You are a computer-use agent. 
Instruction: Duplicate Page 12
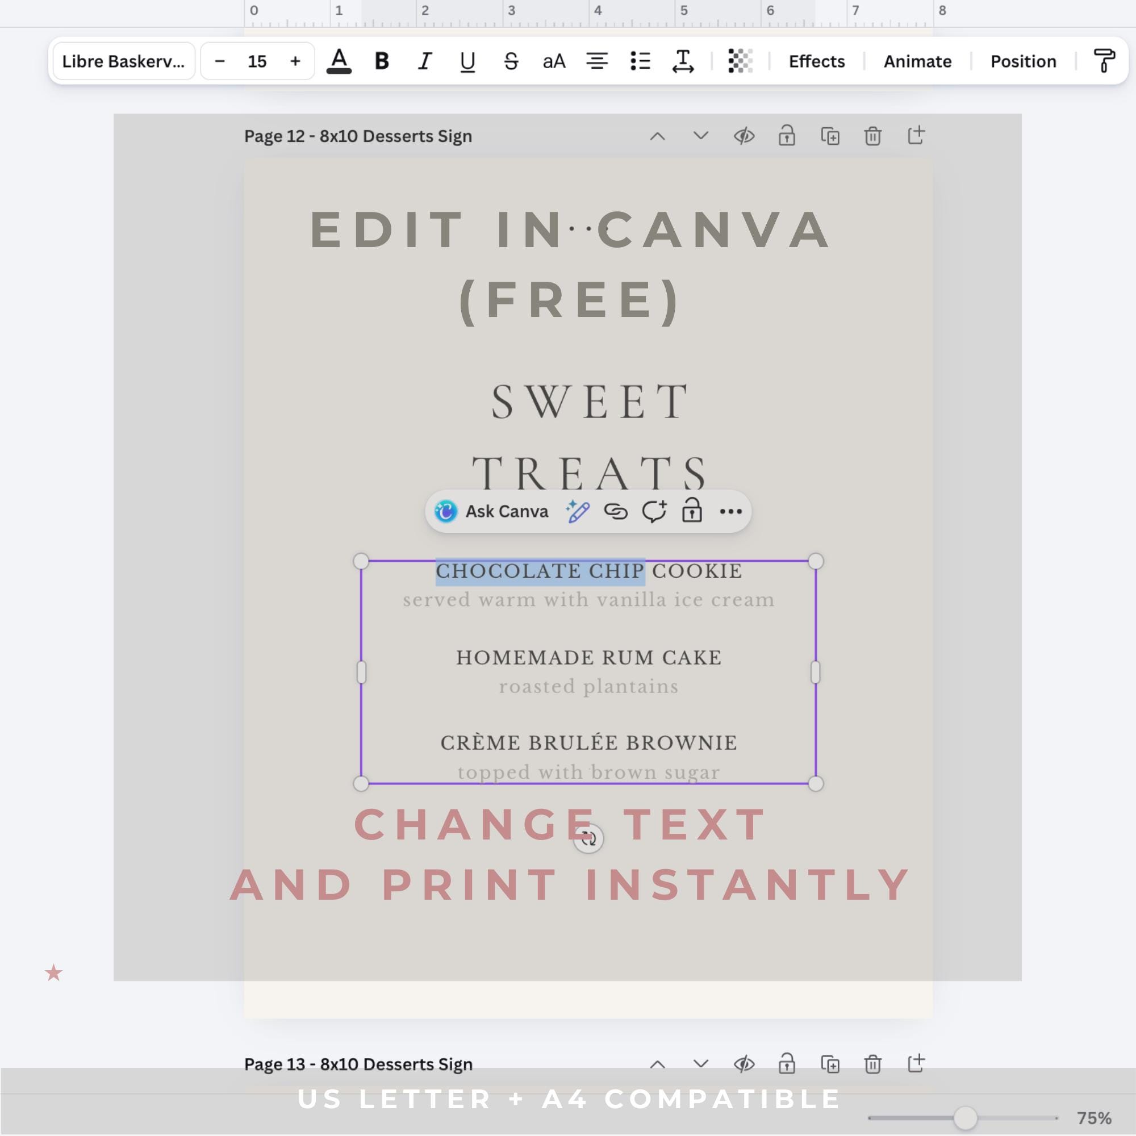click(830, 136)
